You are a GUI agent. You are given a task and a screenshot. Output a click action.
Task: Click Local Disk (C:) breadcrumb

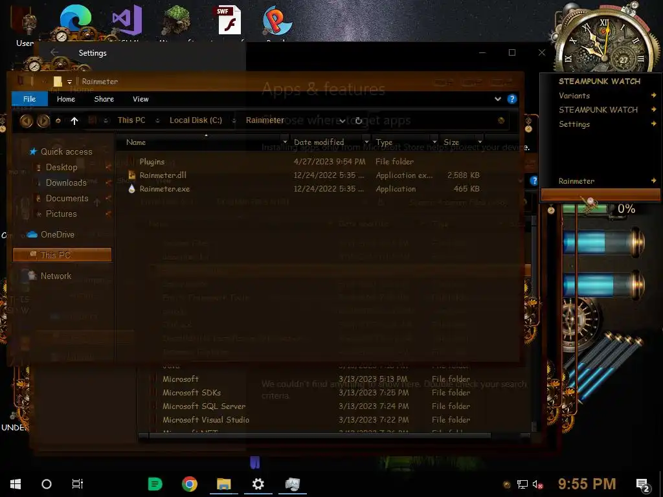click(x=196, y=120)
